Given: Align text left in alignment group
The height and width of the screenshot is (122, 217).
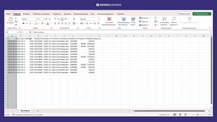Looking at the screenshot, I should tap(55, 23).
